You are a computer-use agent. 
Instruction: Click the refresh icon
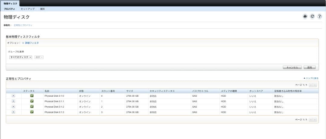click(312, 16)
